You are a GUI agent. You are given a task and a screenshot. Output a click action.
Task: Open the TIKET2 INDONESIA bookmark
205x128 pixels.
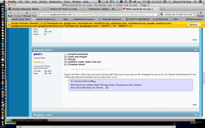(x=138, y=19)
